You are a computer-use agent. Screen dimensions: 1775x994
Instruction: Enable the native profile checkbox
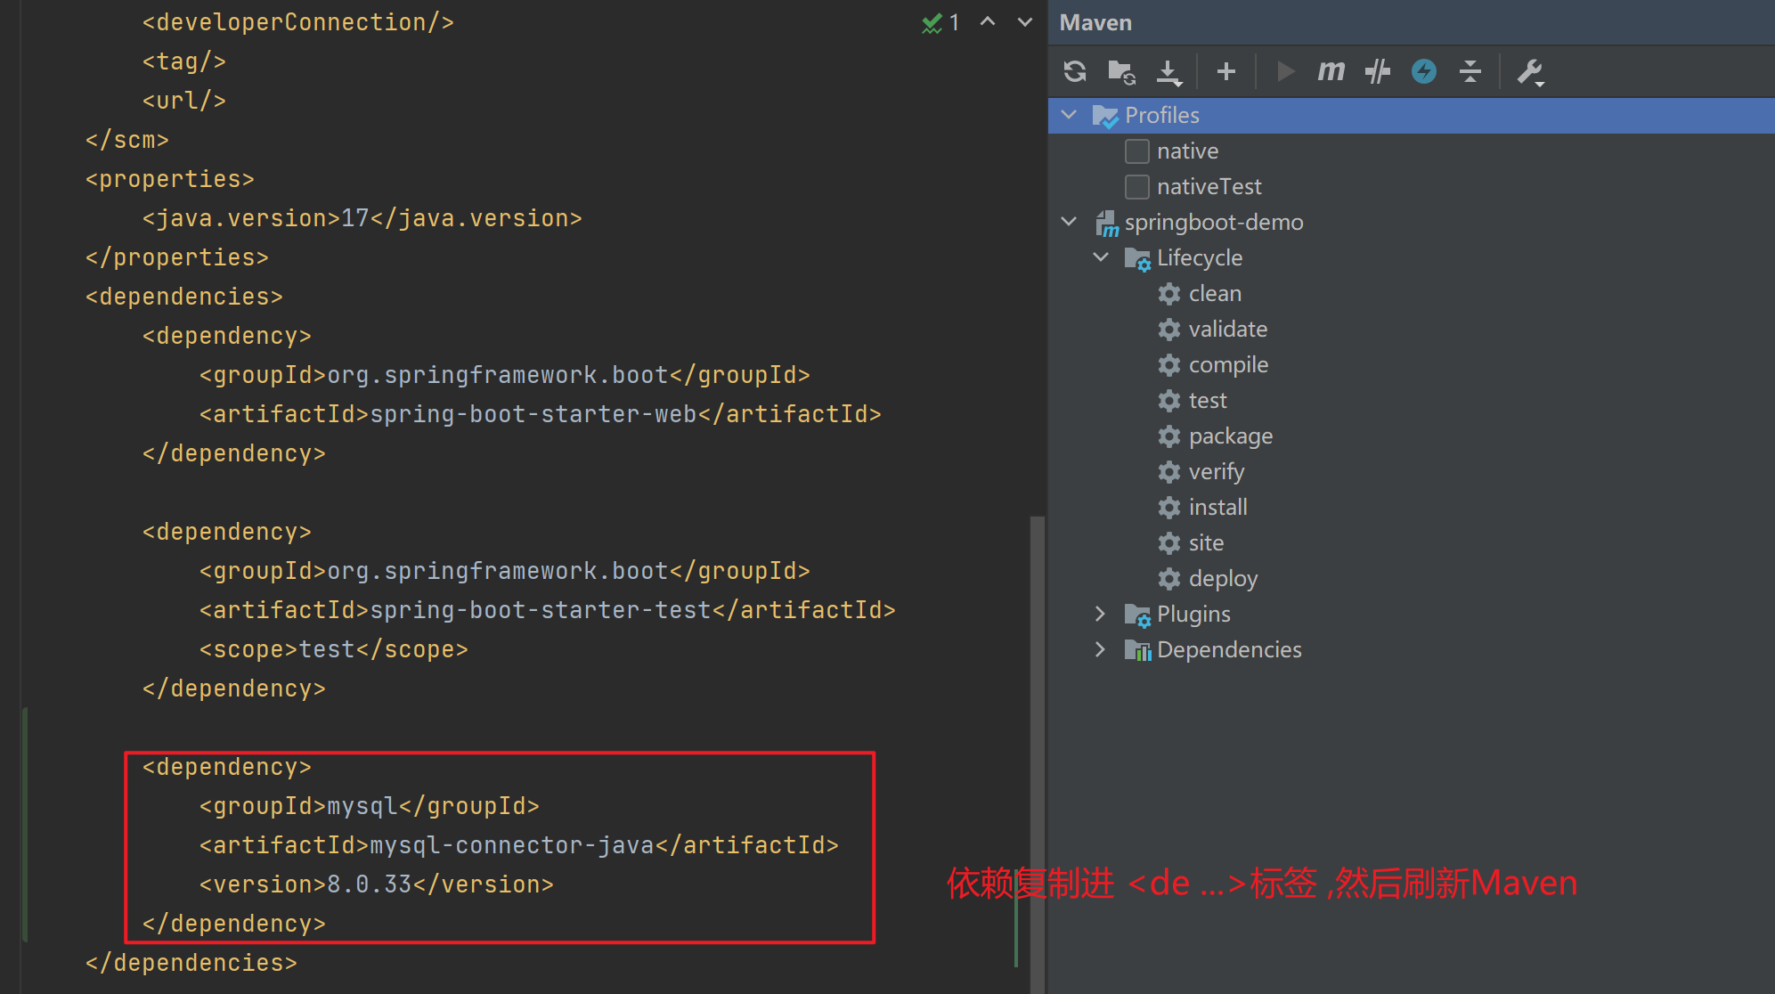(x=1137, y=151)
